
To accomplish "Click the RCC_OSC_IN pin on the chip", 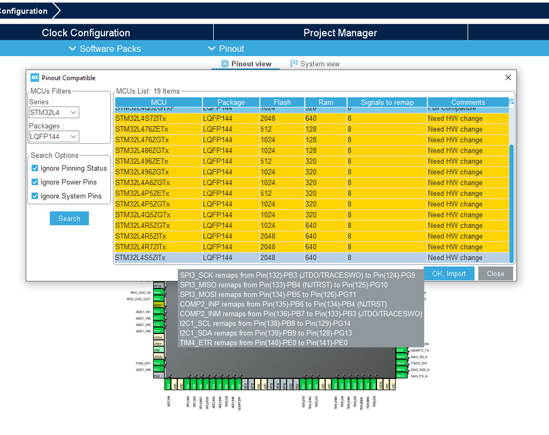I will tap(159, 292).
